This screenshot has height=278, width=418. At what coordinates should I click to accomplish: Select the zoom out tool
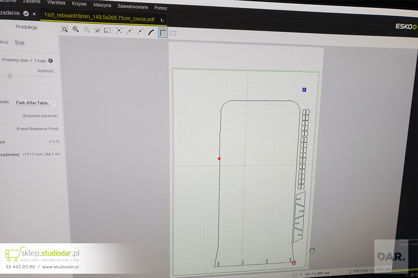[87, 30]
